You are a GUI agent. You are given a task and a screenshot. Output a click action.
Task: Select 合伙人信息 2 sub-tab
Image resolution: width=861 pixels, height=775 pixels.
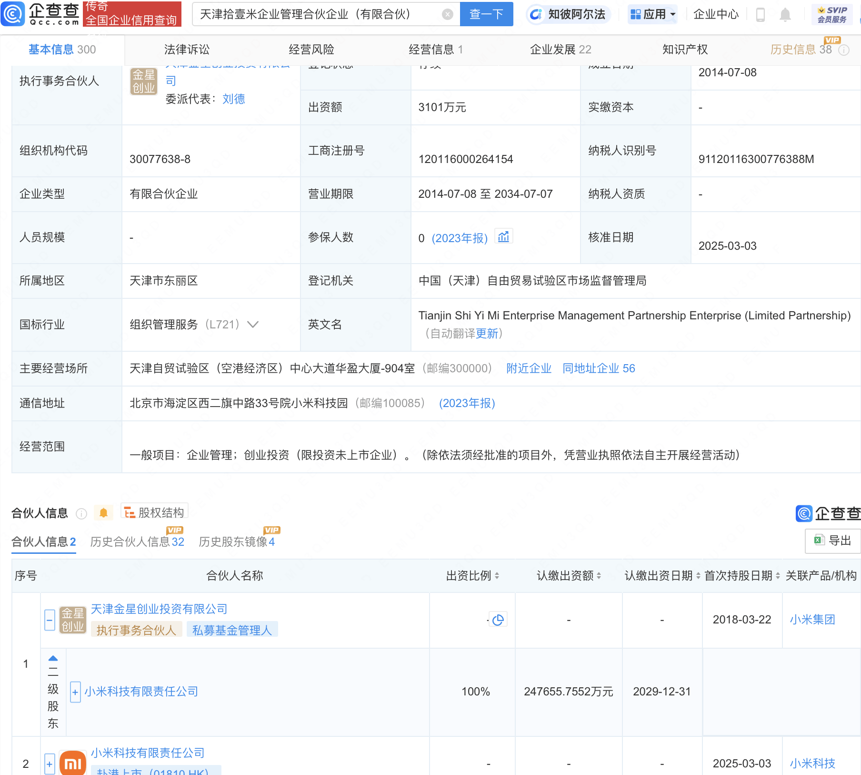[43, 542]
